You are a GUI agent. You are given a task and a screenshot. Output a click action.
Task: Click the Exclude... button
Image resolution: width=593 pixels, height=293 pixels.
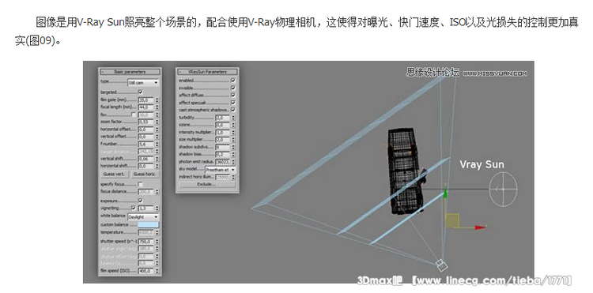(x=207, y=184)
